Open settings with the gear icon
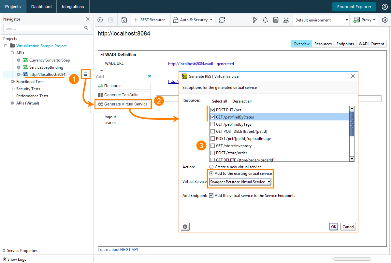391x263 pixels. coord(385,20)
